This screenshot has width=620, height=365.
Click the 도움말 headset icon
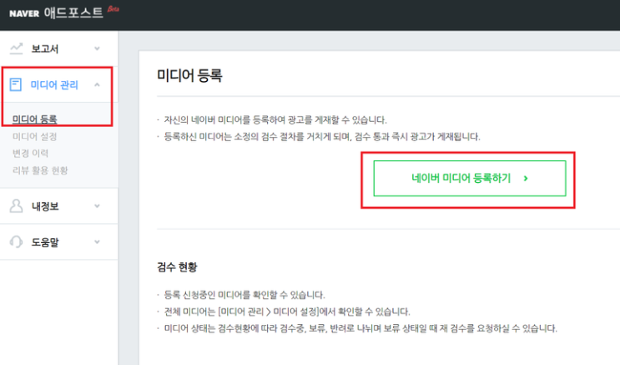pyautogui.click(x=16, y=242)
